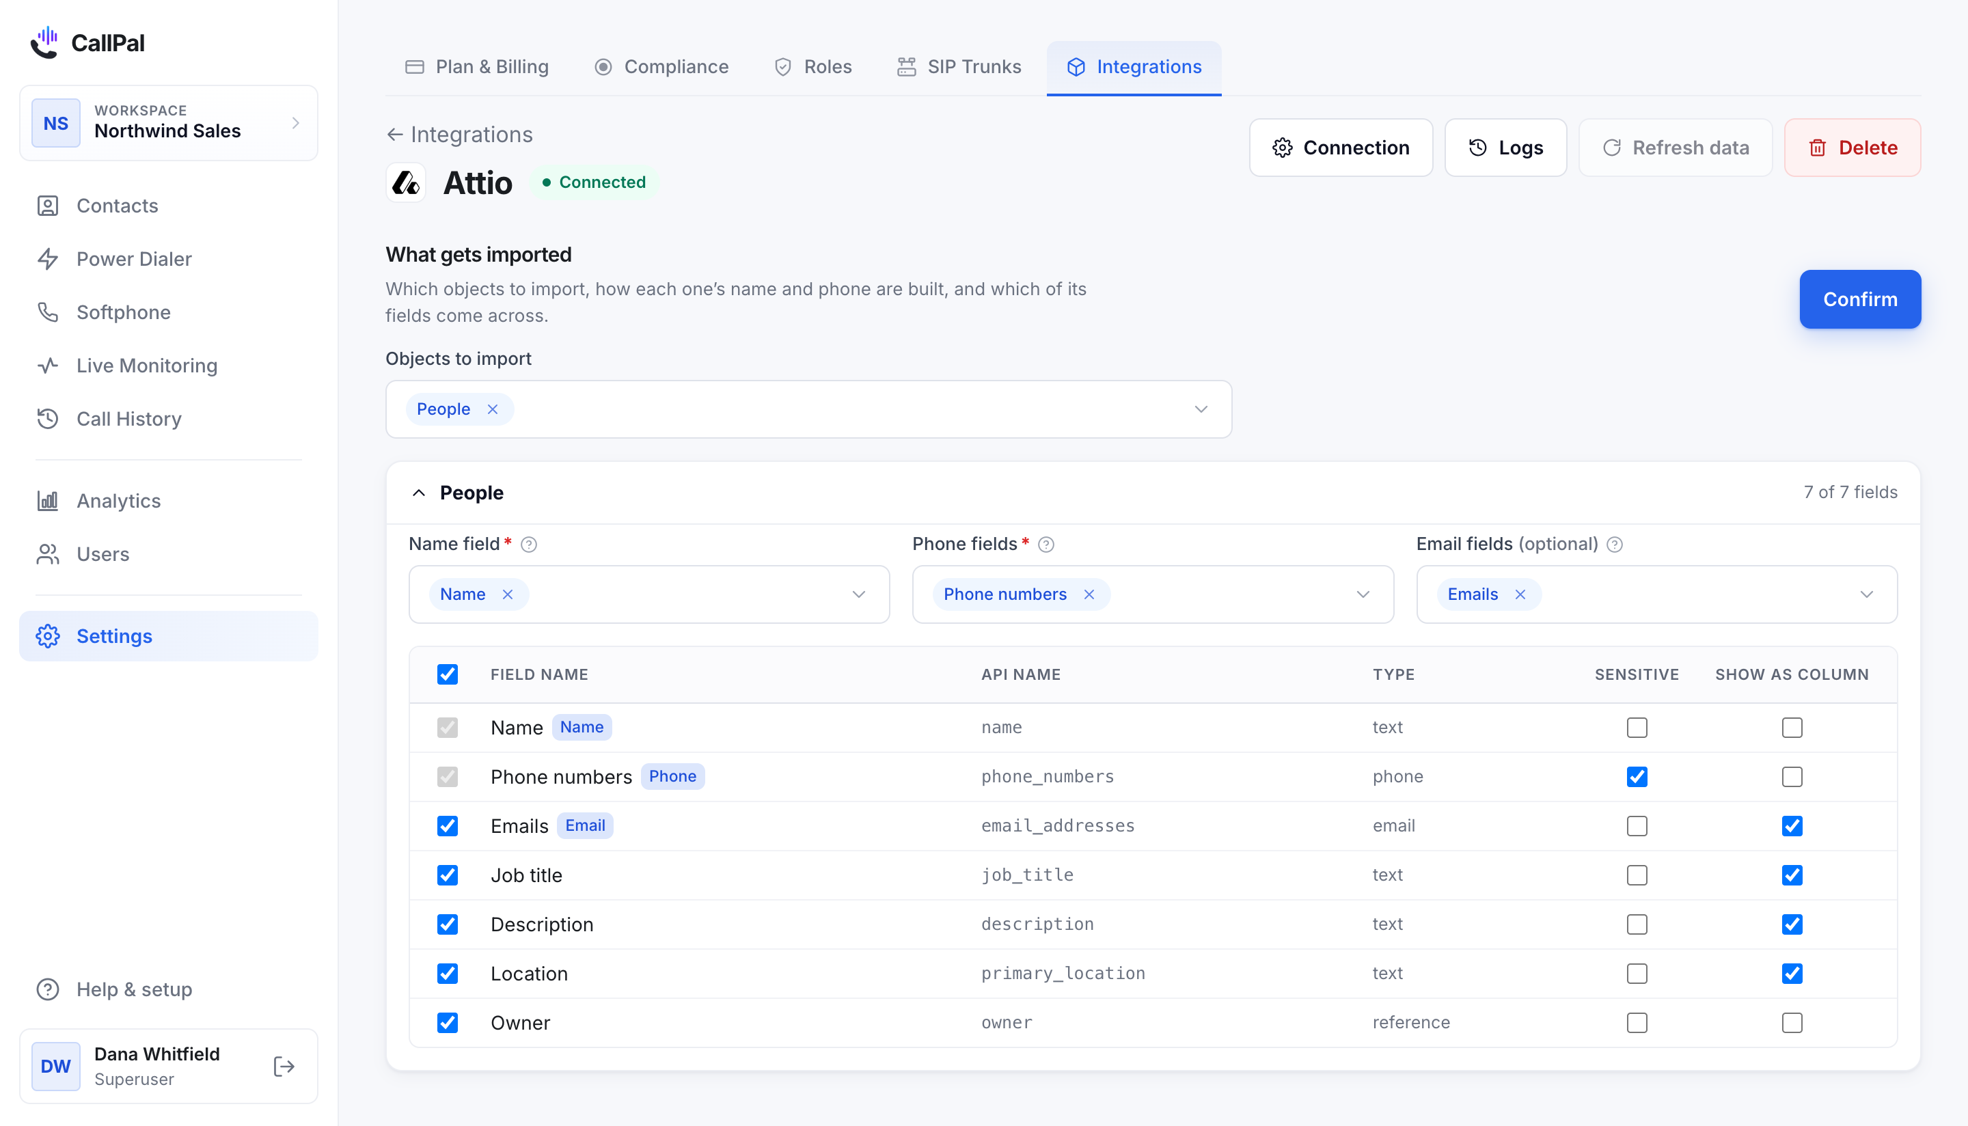Delete the Attio integration
The image size is (1968, 1126).
point(1853,148)
